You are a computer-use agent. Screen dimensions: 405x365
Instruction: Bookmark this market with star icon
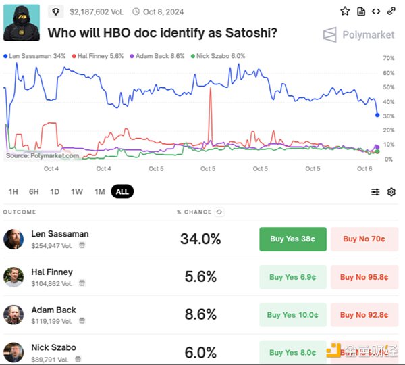(x=346, y=11)
